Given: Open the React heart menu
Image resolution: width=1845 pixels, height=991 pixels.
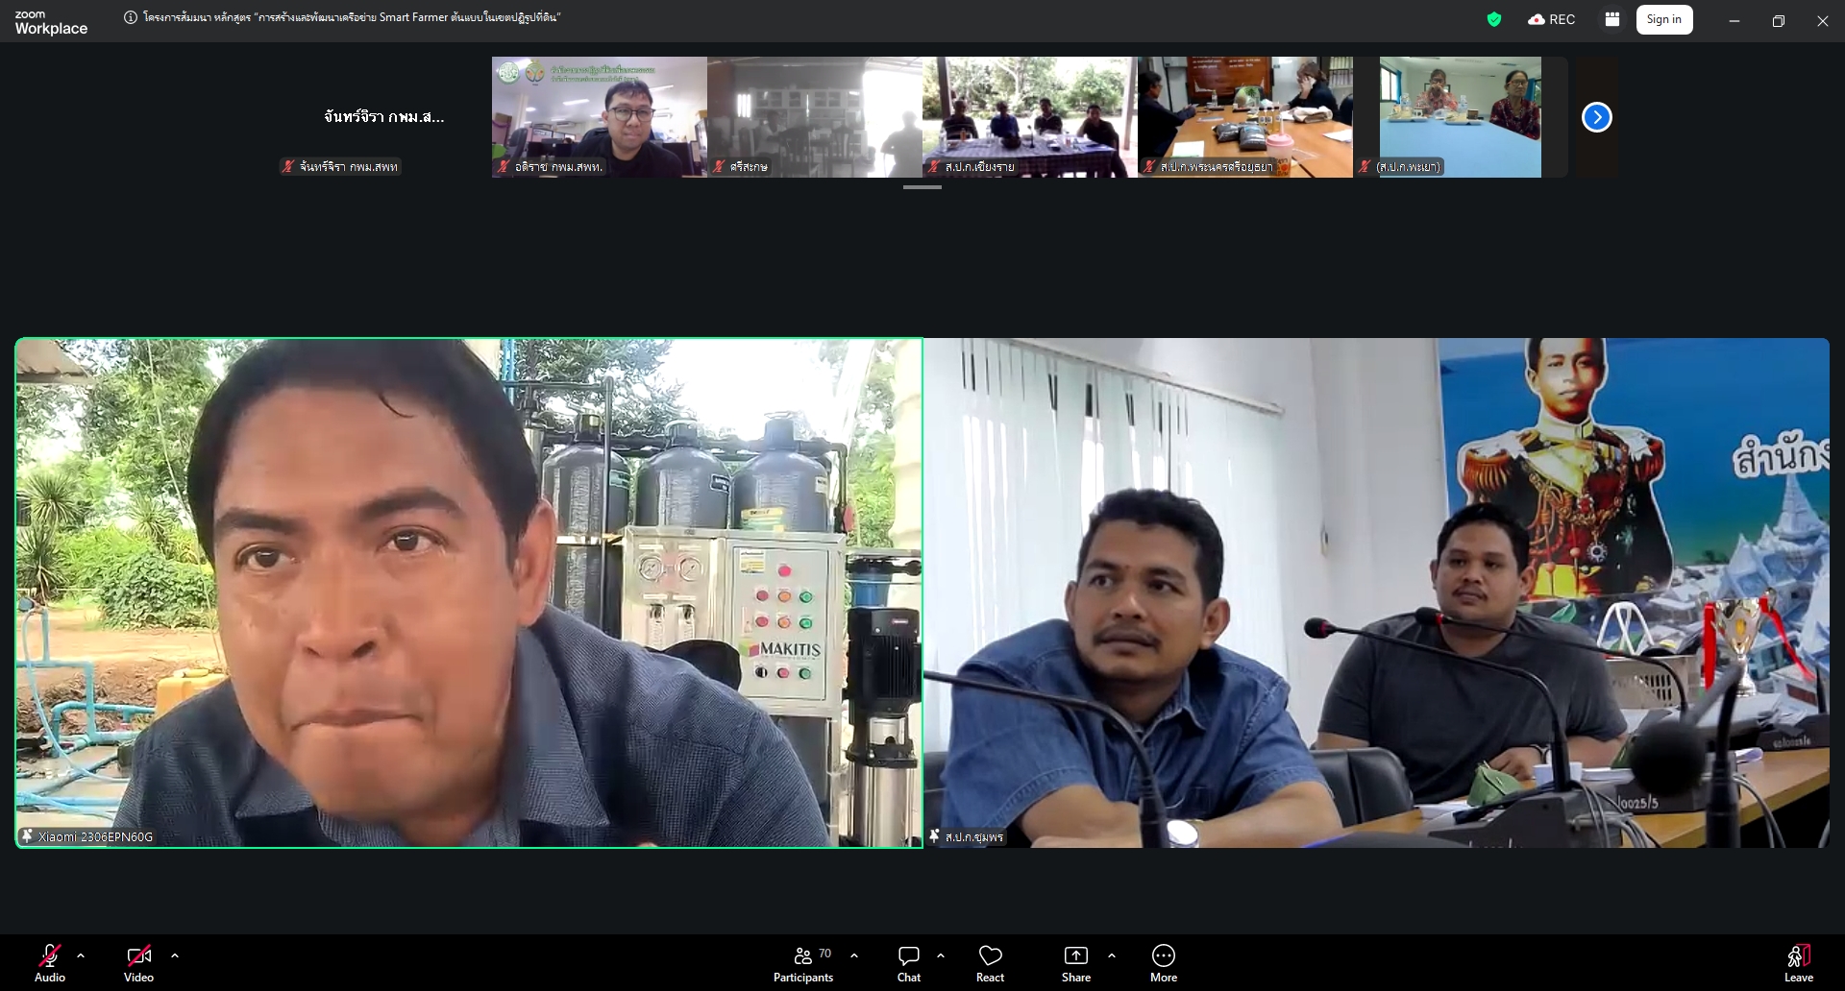Looking at the screenshot, I should [990, 963].
